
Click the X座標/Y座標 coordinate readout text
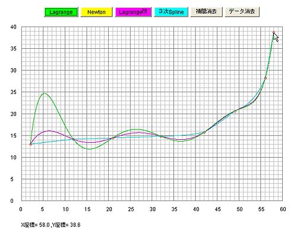50,225
